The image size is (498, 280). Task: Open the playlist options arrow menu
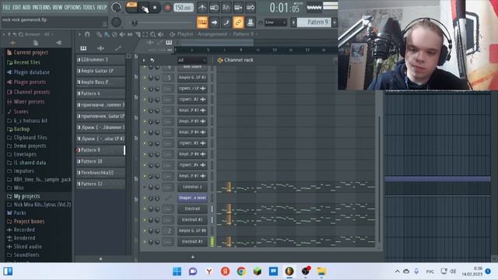79,34
